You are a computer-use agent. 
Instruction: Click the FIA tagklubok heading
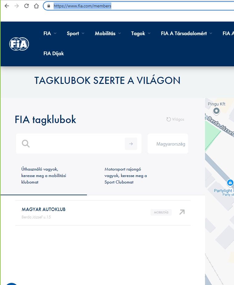(x=45, y=120)
